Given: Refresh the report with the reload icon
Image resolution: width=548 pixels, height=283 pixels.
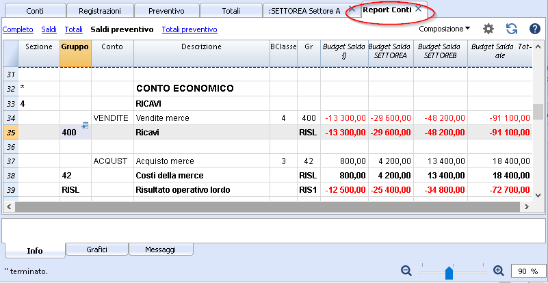Looking at the screenshot, I should [x=512, y=29].
